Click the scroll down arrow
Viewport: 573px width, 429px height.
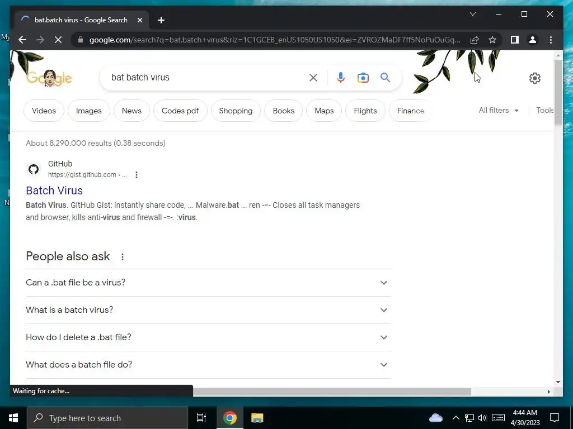[x=558, y=382]
